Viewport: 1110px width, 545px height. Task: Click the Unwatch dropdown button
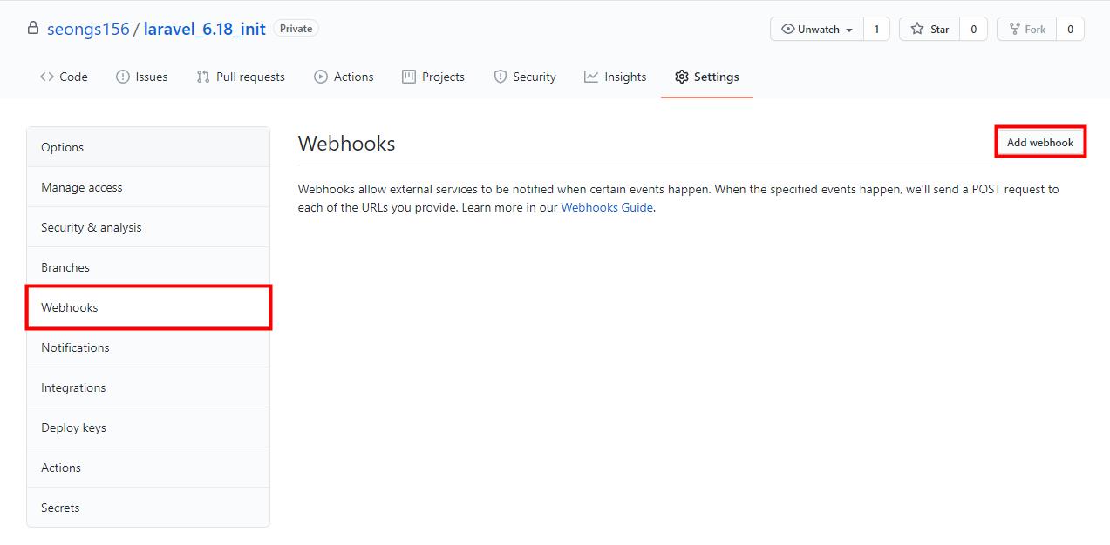click(817, 29)
